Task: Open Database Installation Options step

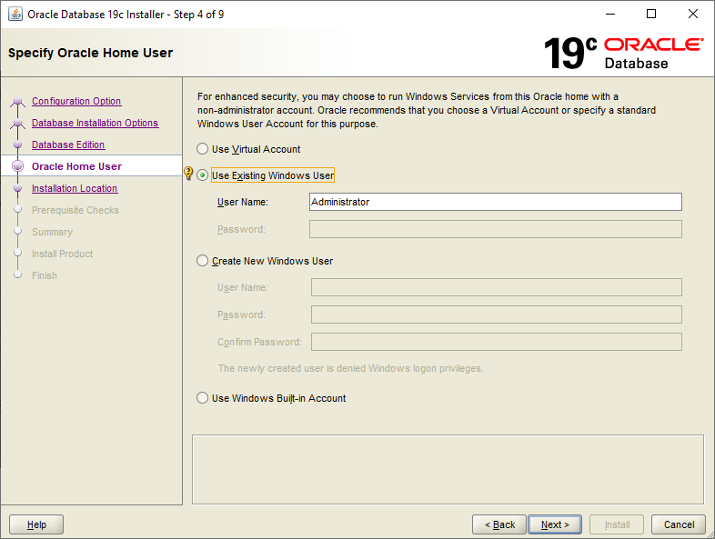Action: pos(95,123)
